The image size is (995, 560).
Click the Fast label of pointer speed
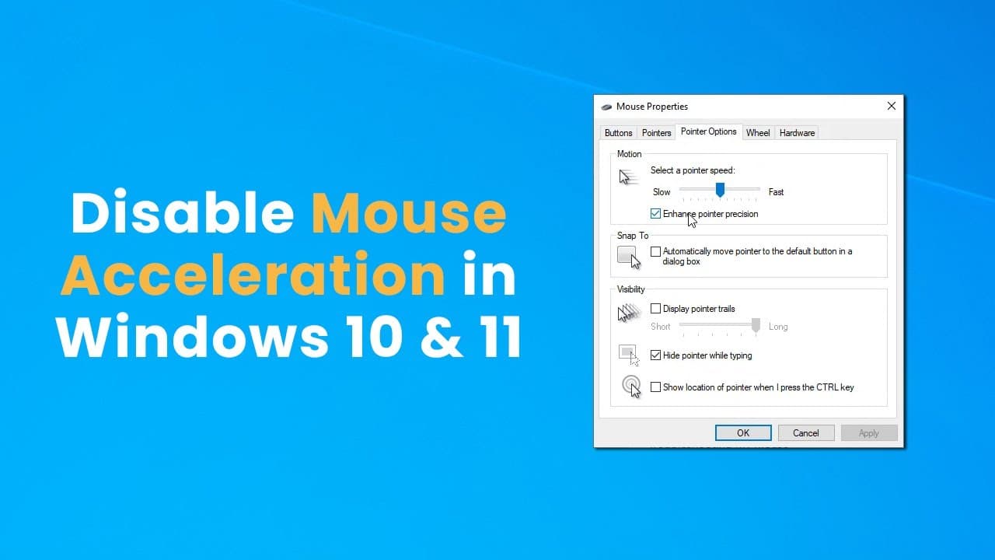[x=776, y=192]
